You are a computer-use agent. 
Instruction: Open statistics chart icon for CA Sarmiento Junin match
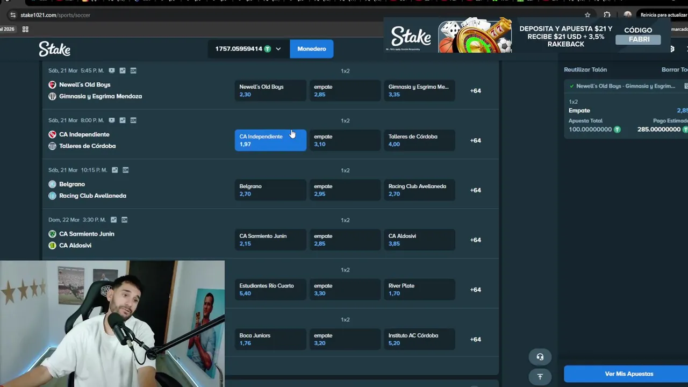tap(113, 220)
